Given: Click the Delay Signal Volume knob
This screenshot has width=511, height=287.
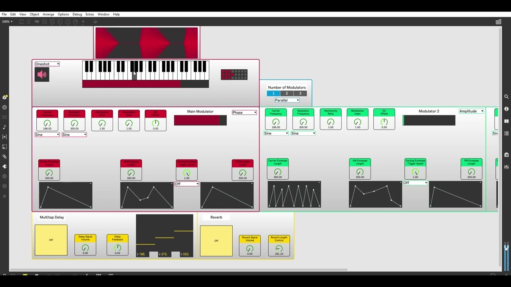Looking at the screenshot, I should 85,248.
